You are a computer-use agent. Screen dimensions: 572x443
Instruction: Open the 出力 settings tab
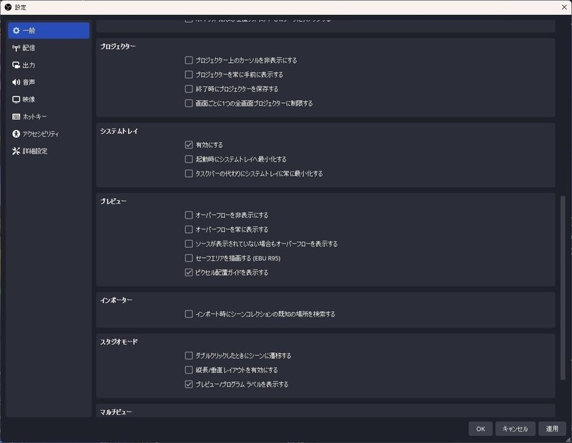(x=49, y=65)
